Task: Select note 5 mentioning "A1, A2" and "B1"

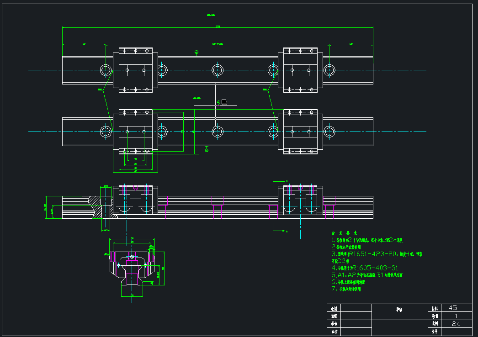Action: click(367, 275)
